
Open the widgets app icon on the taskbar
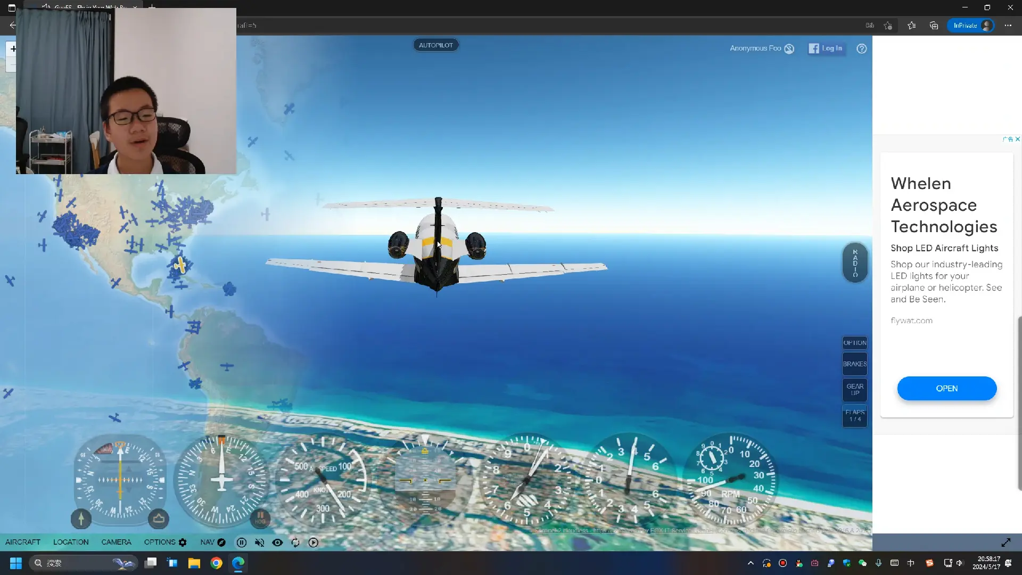(172, 563)
